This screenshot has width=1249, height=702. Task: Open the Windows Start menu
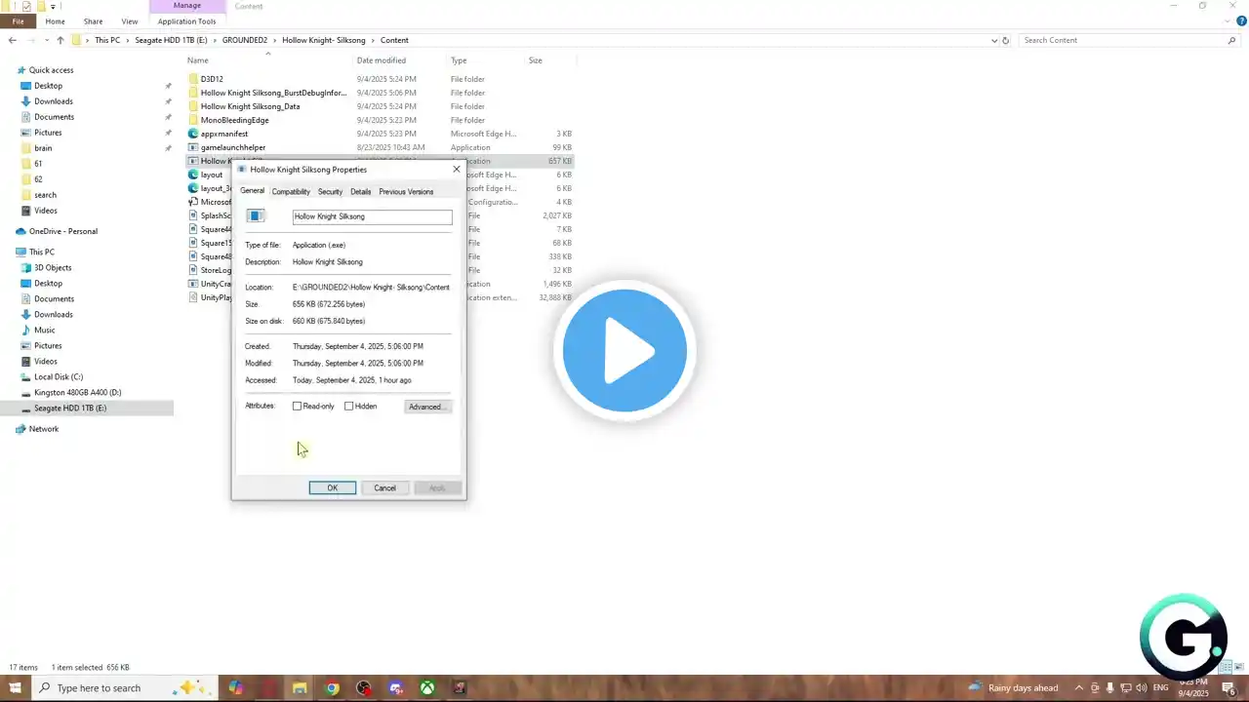(x=16, y=687)
